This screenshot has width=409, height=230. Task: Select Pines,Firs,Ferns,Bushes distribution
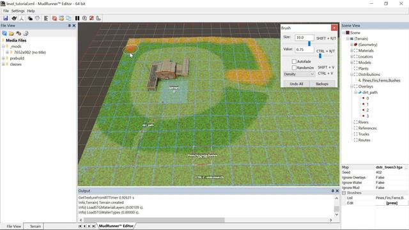[381, 80]
